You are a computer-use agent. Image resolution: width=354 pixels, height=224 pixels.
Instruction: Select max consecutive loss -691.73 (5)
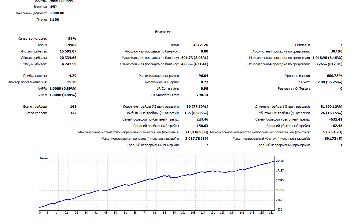click(333, 139)
